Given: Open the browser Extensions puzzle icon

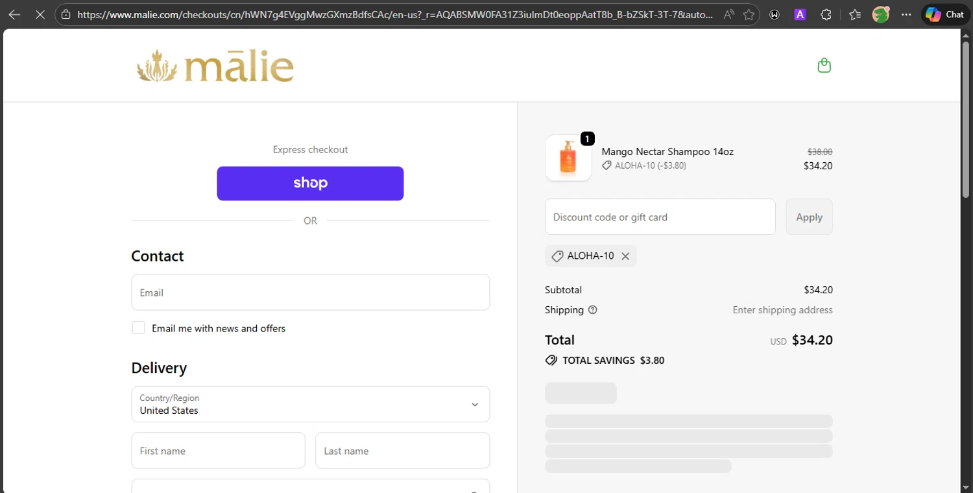Looking at the screenshot, I should 826,14.
